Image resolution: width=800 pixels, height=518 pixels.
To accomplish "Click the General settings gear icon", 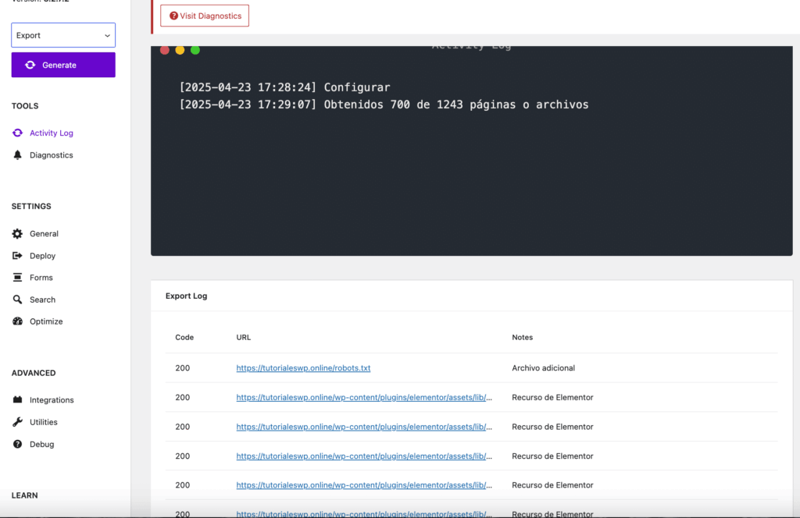I will (17, 233).
